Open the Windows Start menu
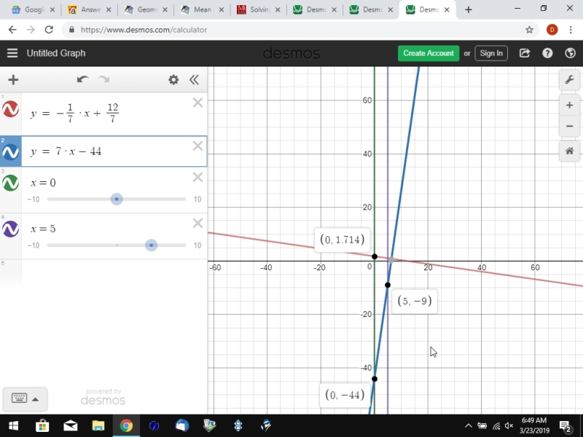583x437 pixels. (14, 425)
